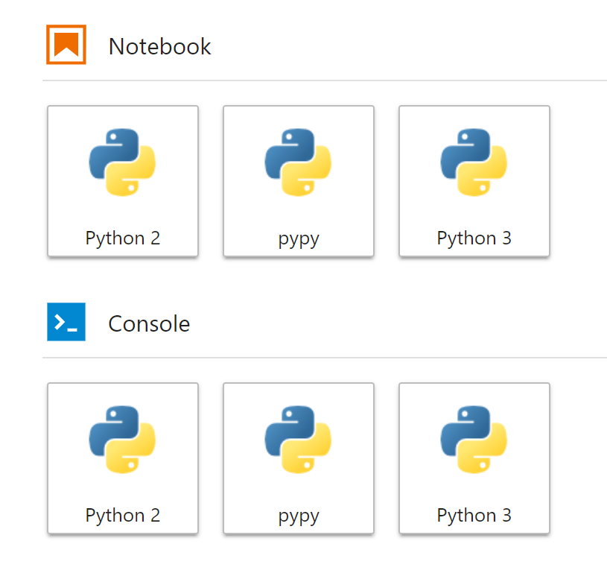607x579 pixels.
Task: Open a Python 2 console
Action: pos(122,458)
